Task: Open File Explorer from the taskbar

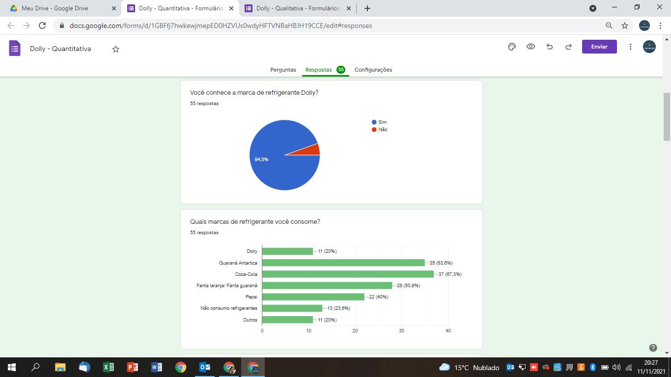Action: (60, 367)
